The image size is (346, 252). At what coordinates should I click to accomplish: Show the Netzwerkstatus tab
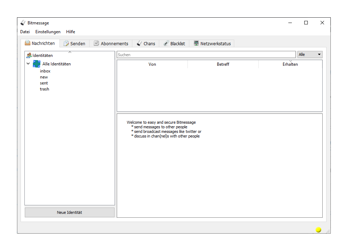pos(212,44)
